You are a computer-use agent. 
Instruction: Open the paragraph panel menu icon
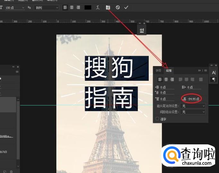pos(206,70)
